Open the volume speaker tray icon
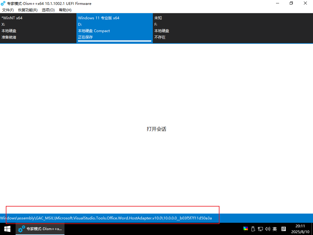The width and height of the screenshot is (313, 235). pyautogui.click(x=267, y=229)
